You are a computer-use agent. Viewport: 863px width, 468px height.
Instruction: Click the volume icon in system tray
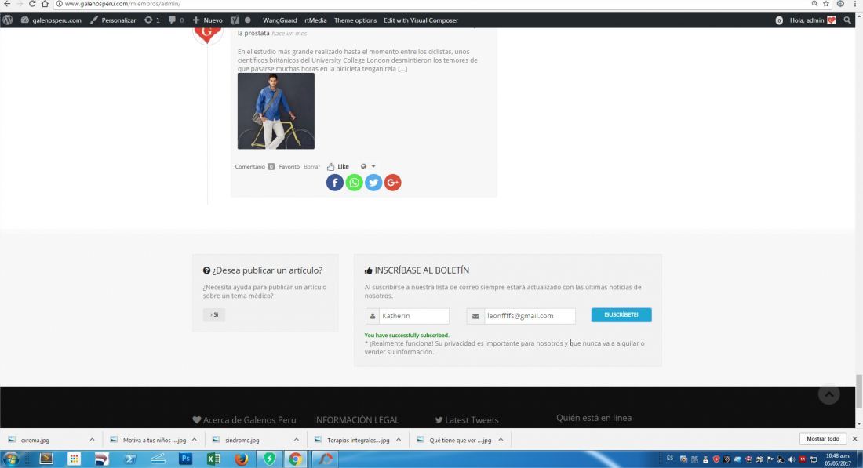click(792, 459)
